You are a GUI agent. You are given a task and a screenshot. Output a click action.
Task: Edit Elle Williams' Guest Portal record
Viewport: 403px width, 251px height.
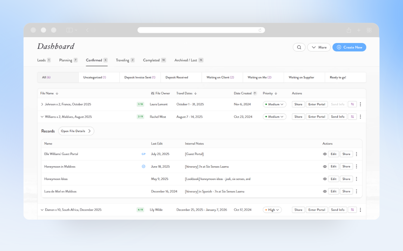pos(334,154)
